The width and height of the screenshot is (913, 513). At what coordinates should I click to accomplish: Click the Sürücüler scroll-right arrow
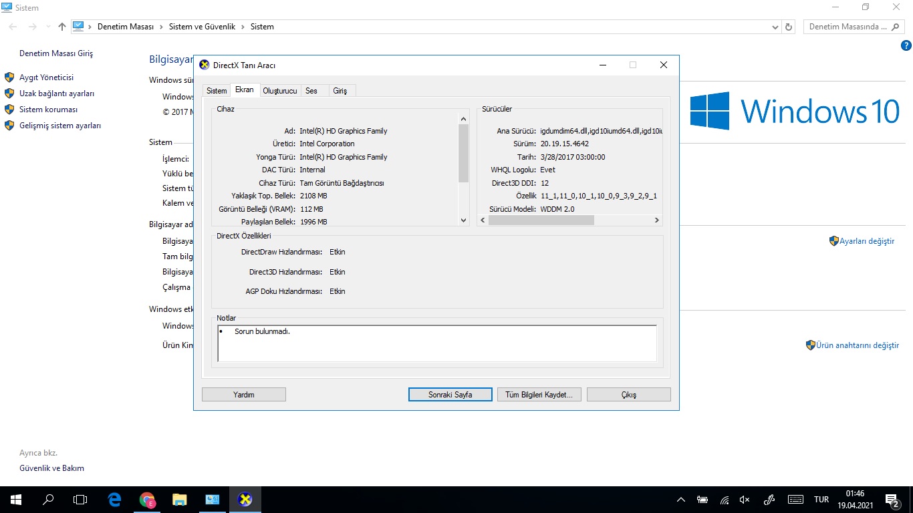point(657,220)
